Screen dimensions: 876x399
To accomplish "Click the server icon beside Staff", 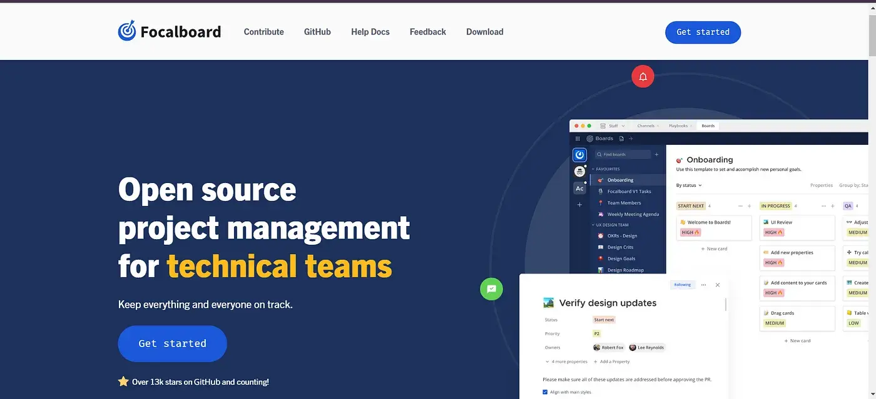I will [x=603, y=126].
